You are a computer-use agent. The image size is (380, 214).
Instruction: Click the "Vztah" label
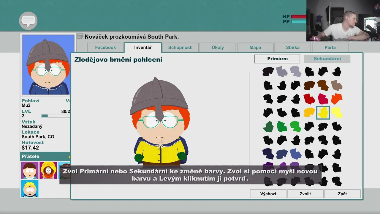point(28,122)
